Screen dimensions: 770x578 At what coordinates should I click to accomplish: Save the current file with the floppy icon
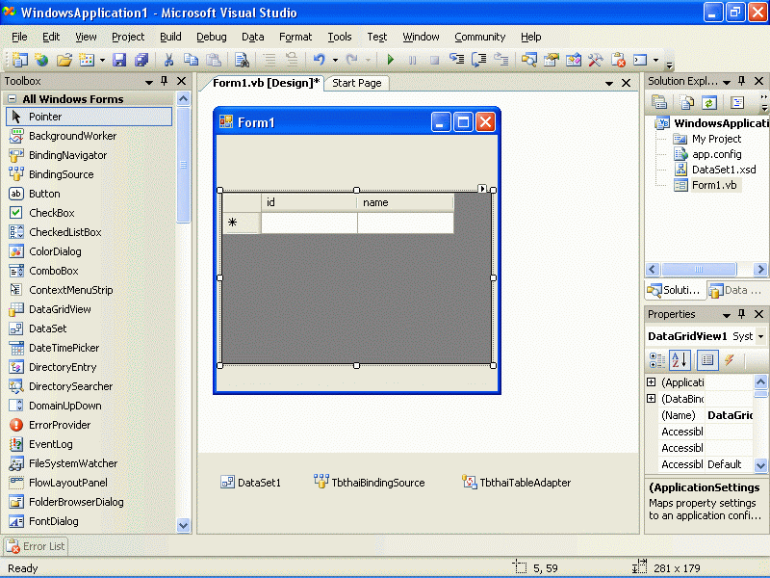tap(119, 60)
